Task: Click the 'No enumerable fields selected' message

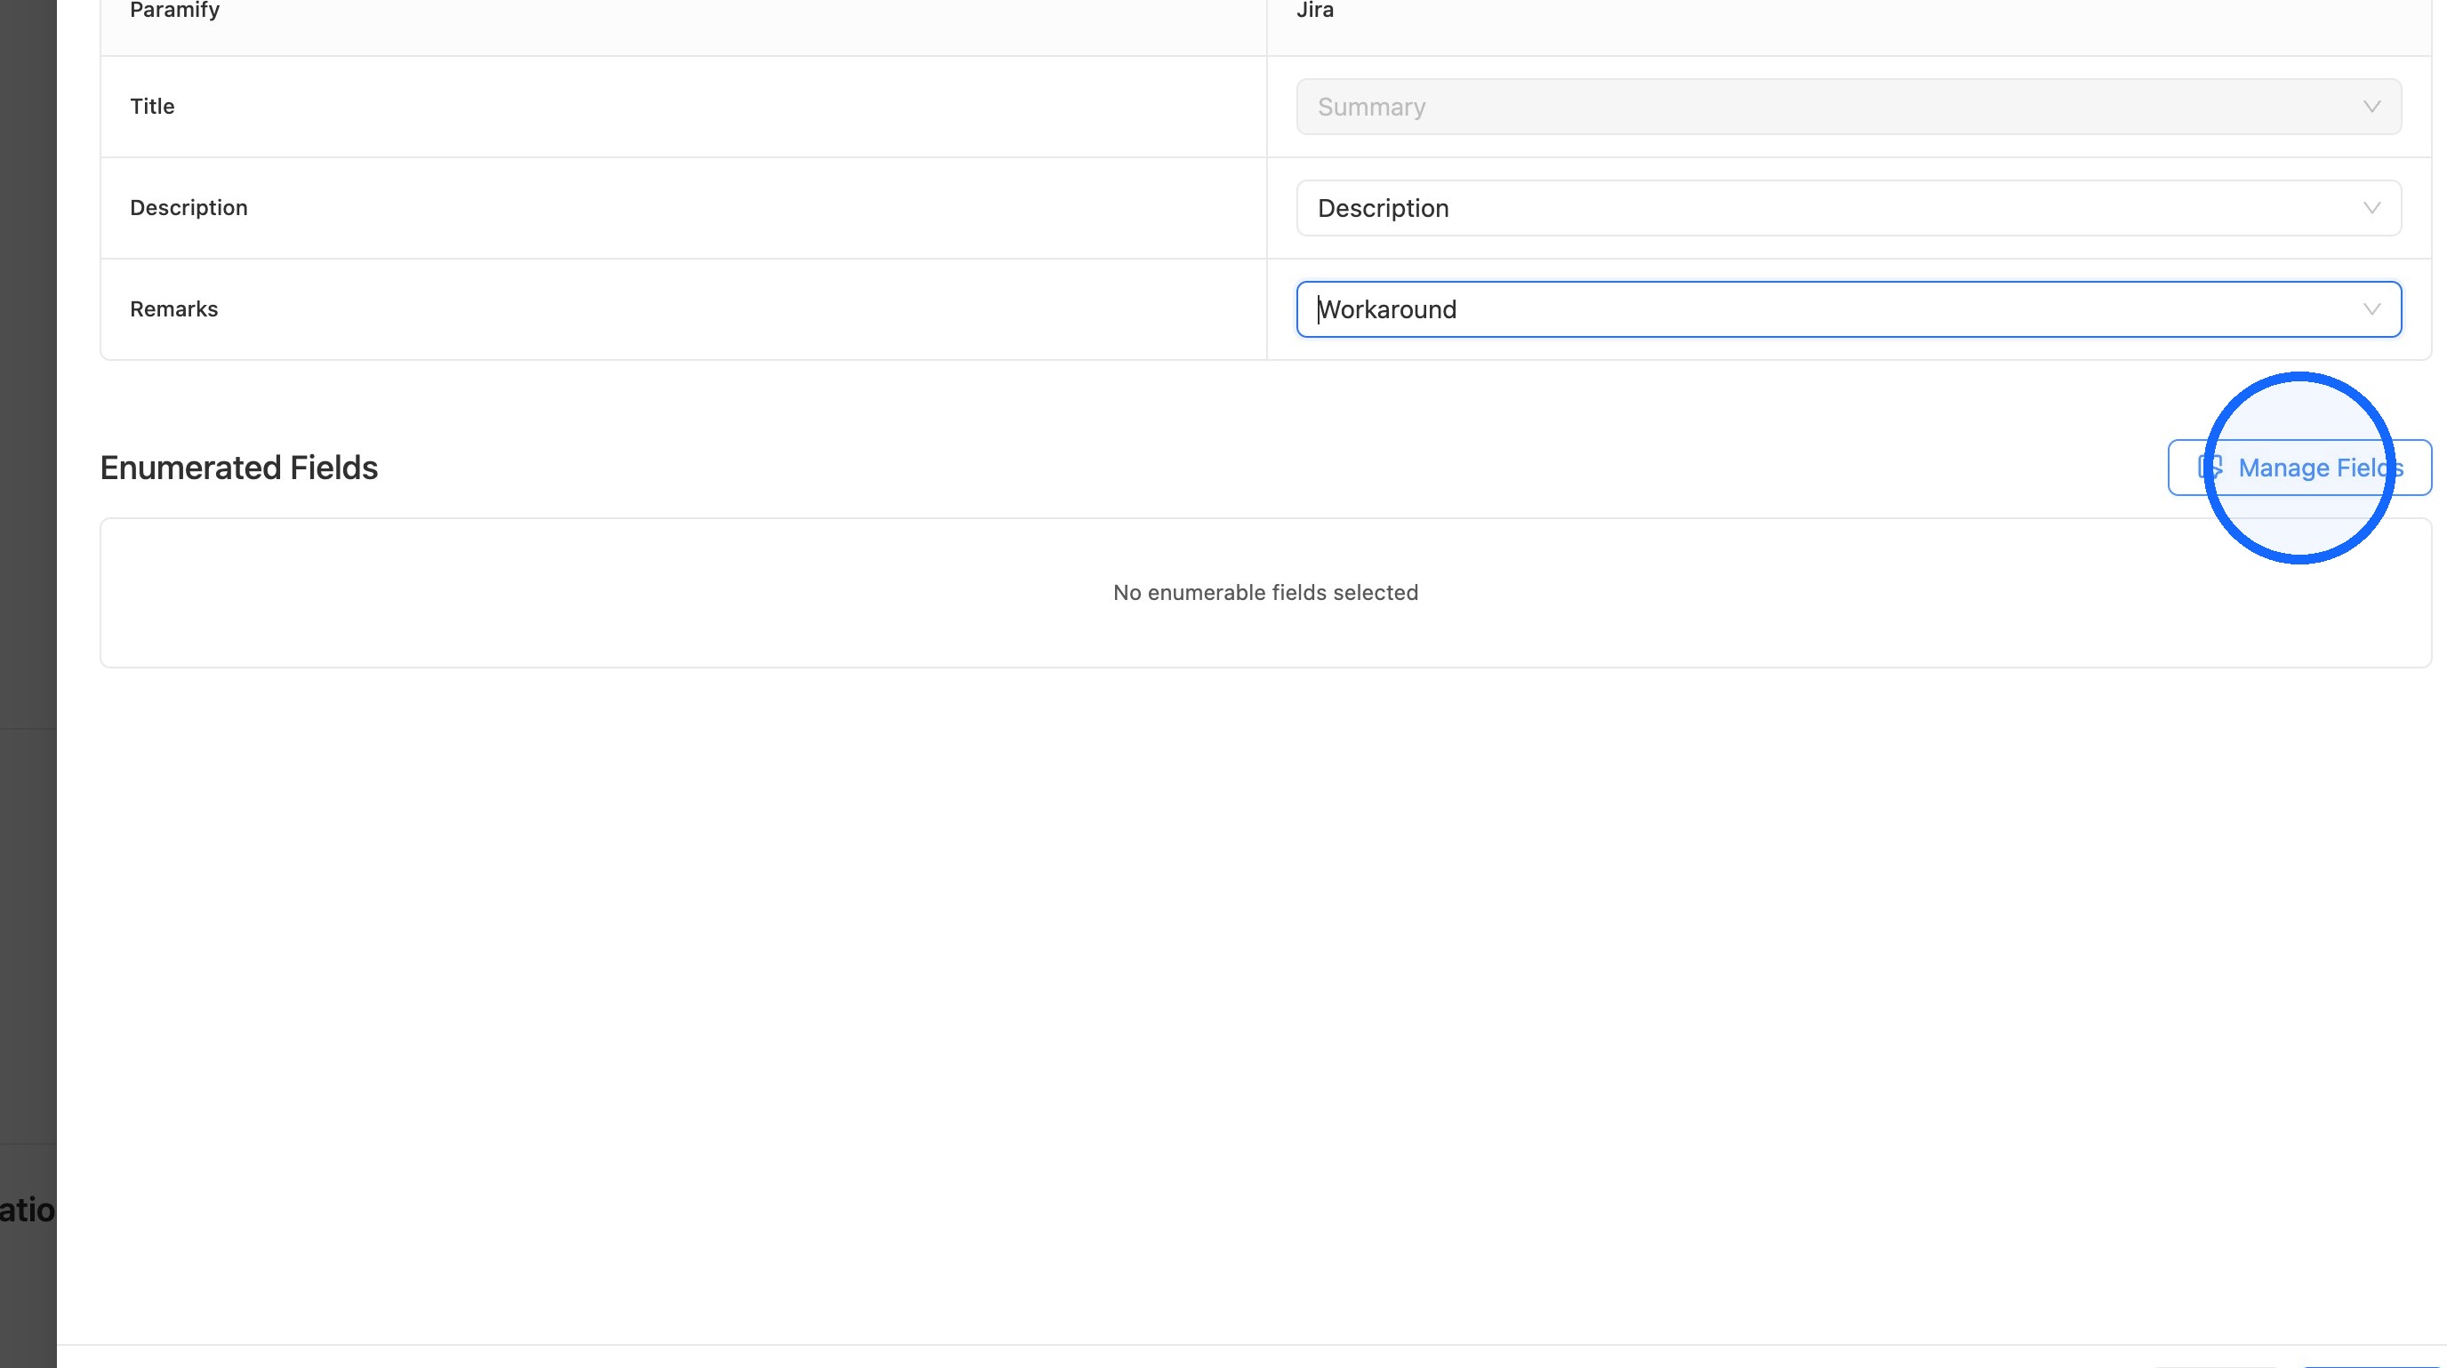Action: click(1265, 592)
